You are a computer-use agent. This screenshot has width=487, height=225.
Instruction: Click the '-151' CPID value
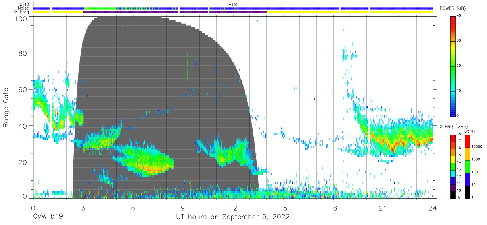pos(233,4)
